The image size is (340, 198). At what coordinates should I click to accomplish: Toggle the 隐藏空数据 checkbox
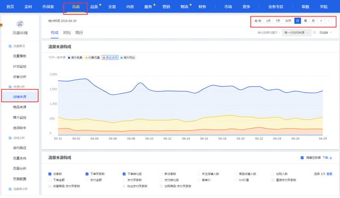coord(302,158)
